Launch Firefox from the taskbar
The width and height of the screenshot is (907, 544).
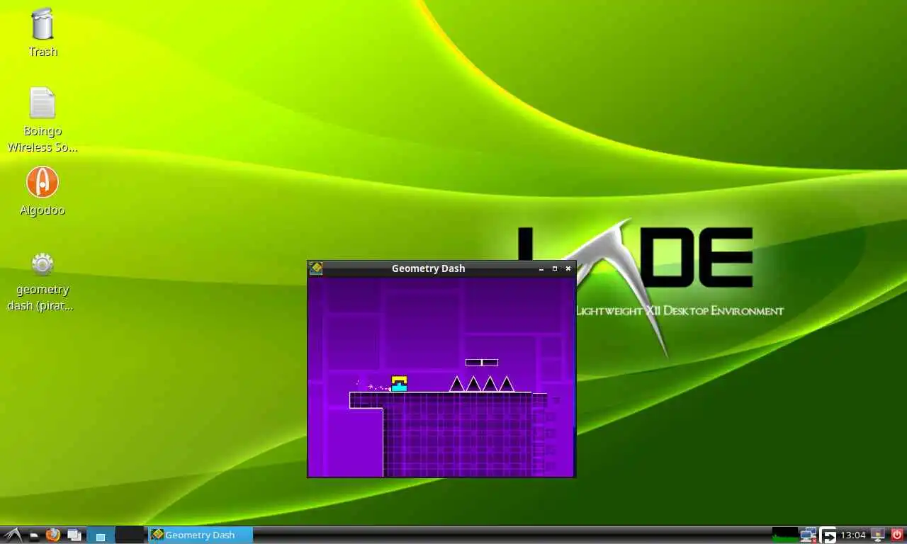[53, 535]
